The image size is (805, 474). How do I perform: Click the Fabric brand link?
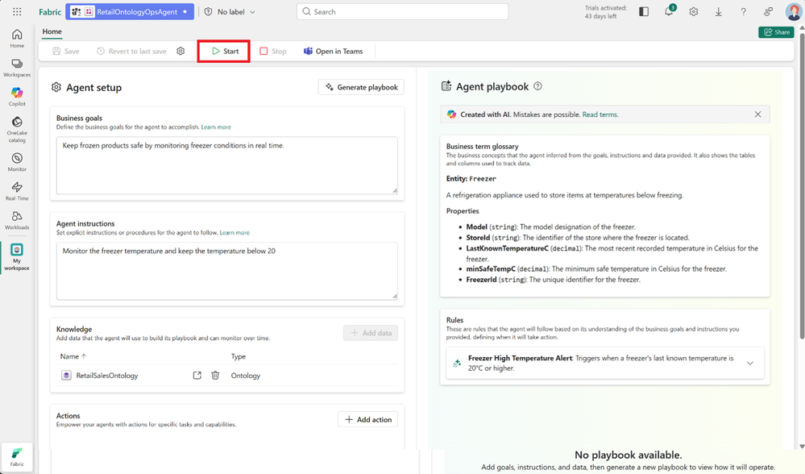(50, 12)
